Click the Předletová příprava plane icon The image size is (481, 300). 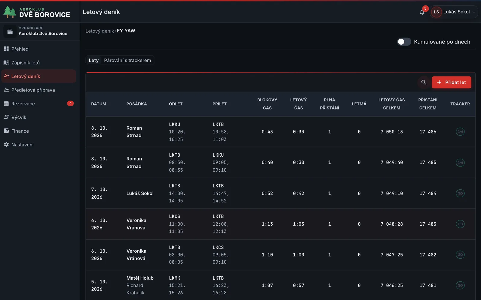pyautogui.click(x=6, y=90)
